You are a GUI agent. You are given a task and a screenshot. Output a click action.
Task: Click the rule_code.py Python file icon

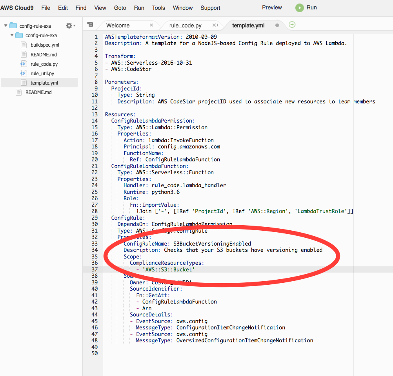[x=23, y=64]
